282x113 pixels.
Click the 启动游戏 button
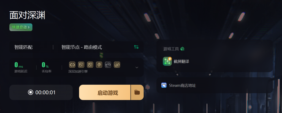(x=105, y=92)
